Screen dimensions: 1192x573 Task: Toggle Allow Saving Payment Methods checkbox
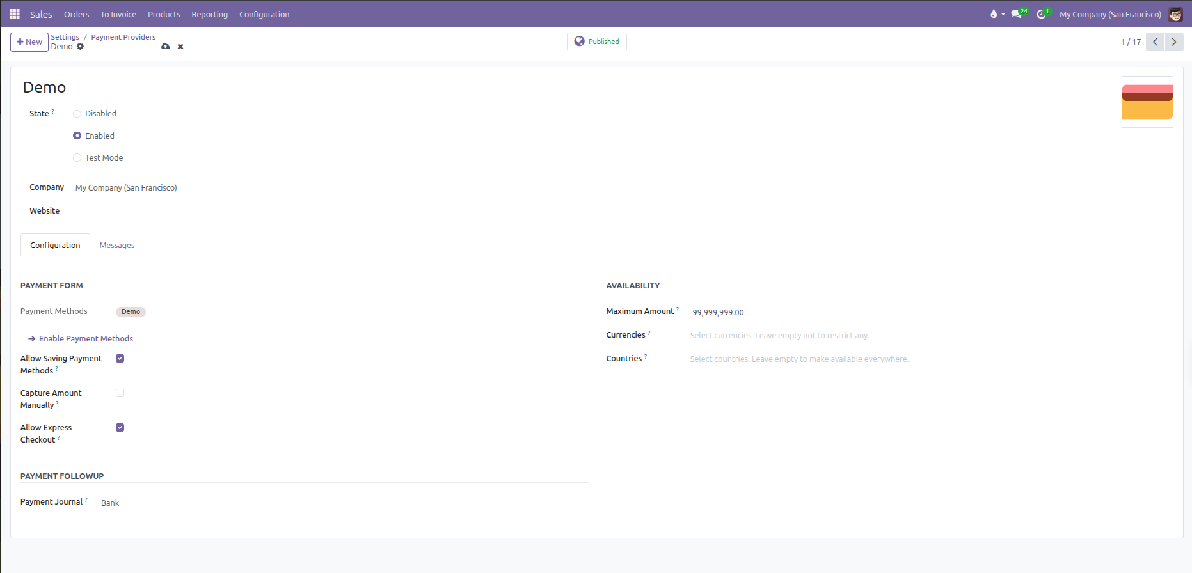coord(120,359)
